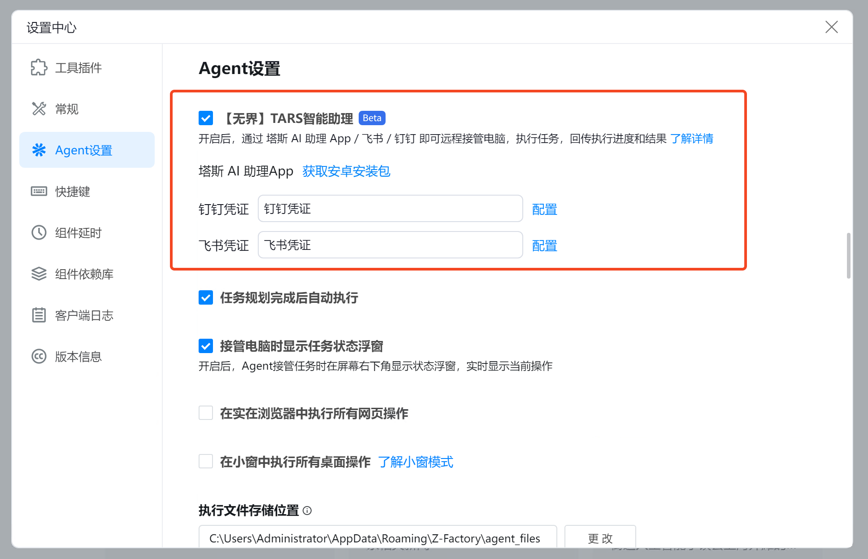This screenshot has height=559, width=868.
Task: Click the layers icon for 组件依赖库
Action: [39, 274]
